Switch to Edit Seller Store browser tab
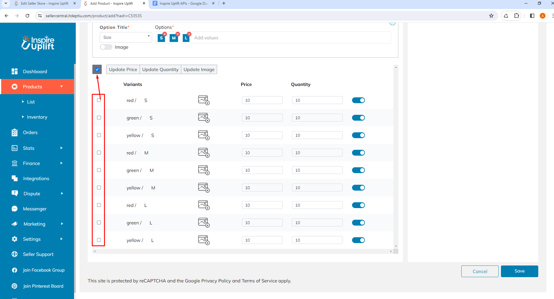Screen dimensions: 554x299 pos(44,3)
